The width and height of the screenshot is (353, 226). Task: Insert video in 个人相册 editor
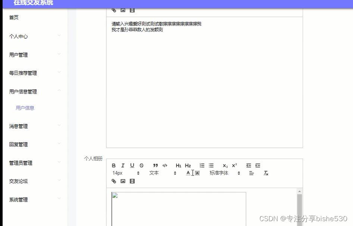pos(132,181)
